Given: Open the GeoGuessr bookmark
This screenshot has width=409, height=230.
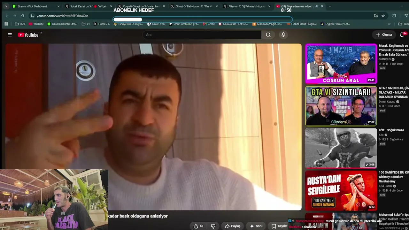Looking at the screenshot, I should coord(233,24).
